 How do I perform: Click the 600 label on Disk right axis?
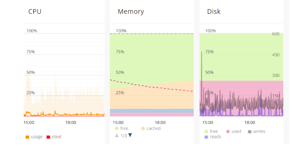[276, 34]
